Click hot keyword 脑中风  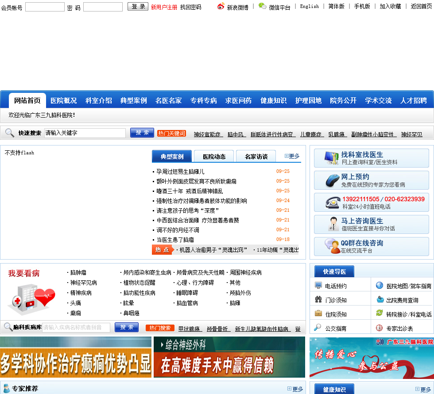coord(236,134)
